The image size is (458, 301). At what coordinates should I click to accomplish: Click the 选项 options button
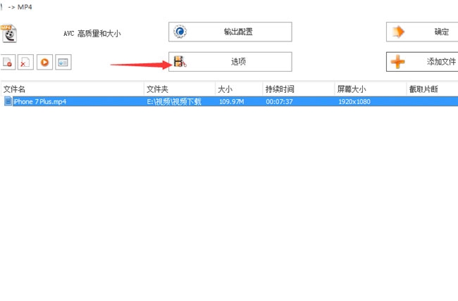click(230, 62)
